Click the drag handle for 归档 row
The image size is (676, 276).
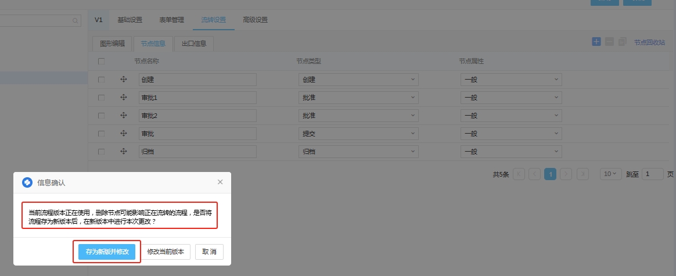coord(123,152)
